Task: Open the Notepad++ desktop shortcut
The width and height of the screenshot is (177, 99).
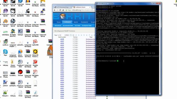Action: click(x=5, y=93)
